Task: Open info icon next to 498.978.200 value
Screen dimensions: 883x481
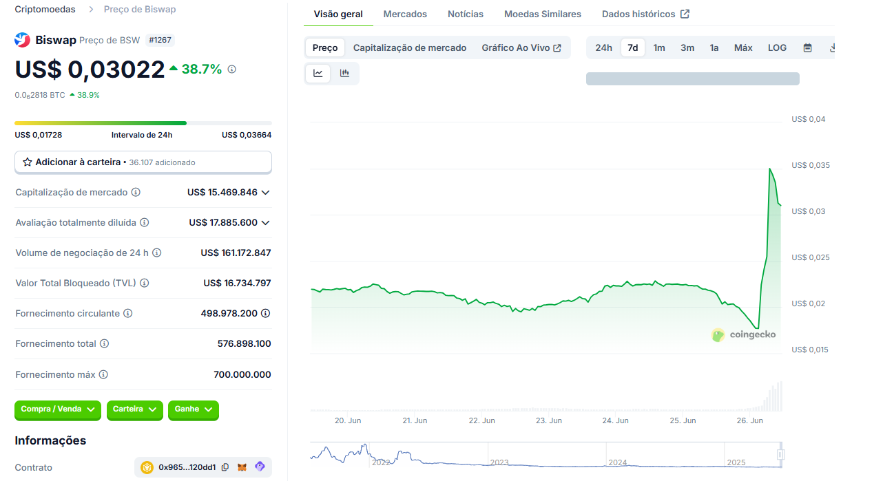Action: pos(266,313)
